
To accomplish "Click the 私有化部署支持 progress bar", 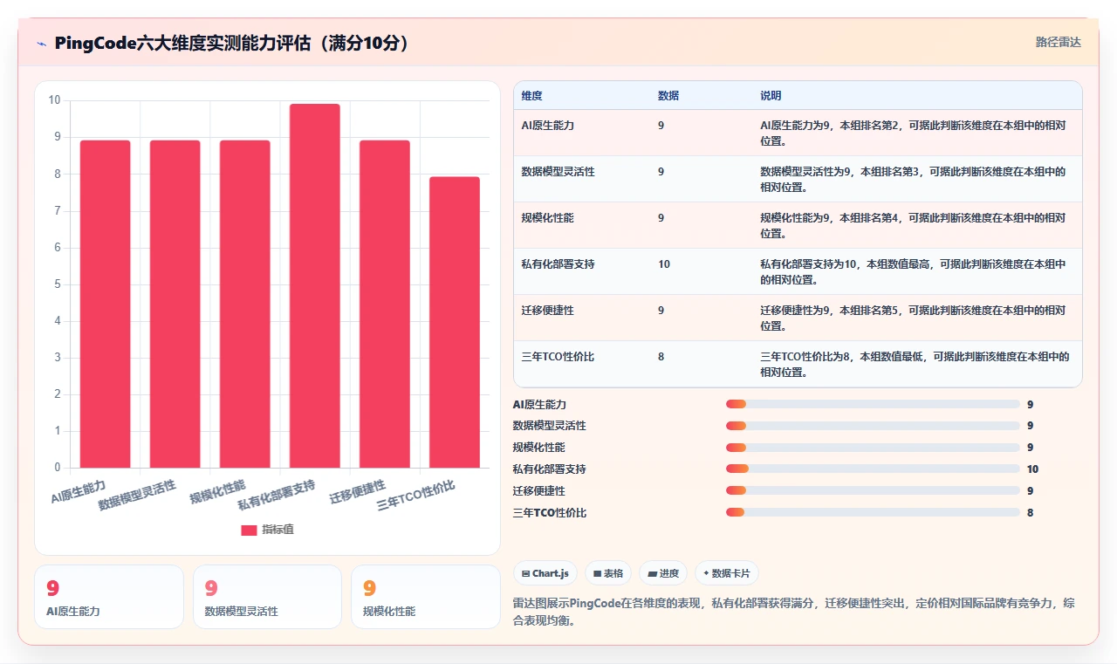I will click(x=873, y=469).
